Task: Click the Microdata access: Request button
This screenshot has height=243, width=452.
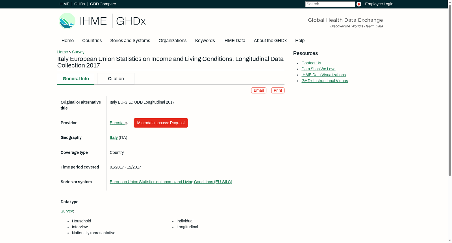Action: tap(161, 123)
